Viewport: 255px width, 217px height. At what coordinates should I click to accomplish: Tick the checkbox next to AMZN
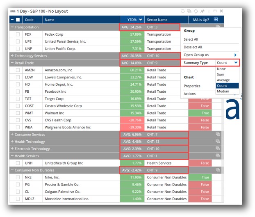(18, 70)
